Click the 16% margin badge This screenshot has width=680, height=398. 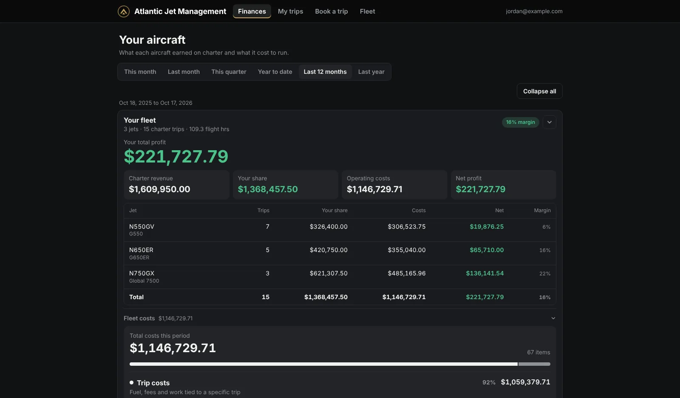coord(521,122)
